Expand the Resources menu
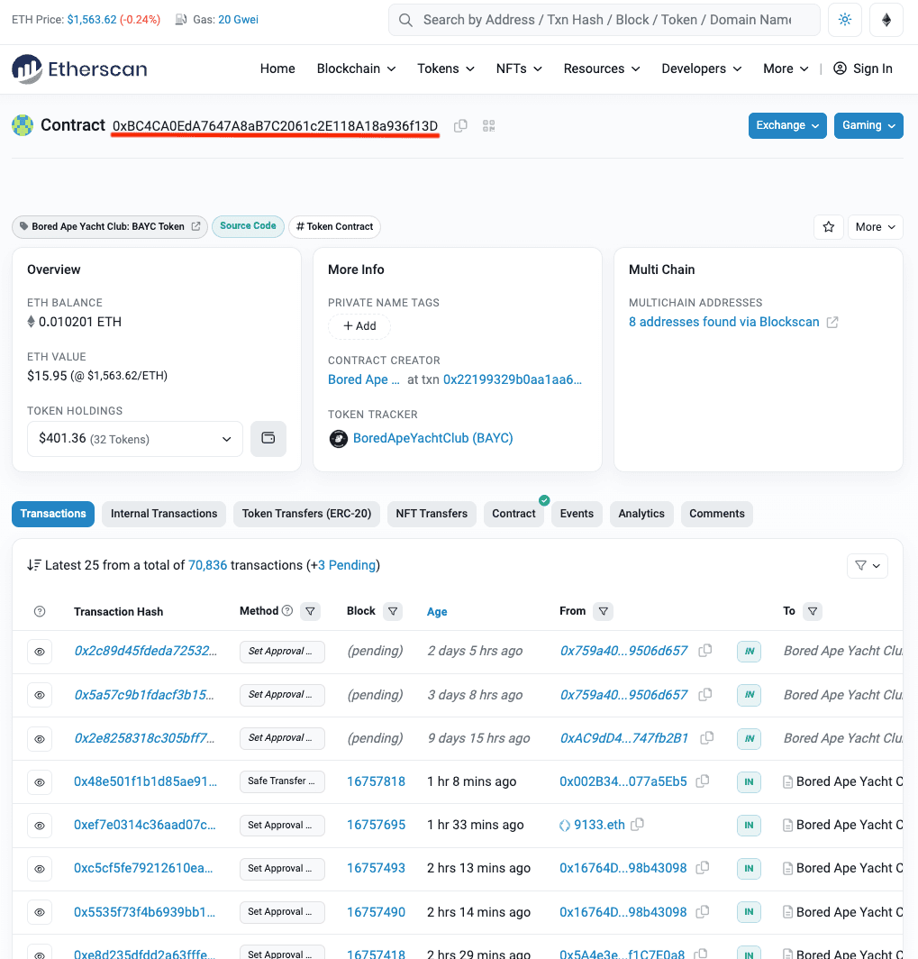Screen dimensions: 918x959 tap(602, 68)
